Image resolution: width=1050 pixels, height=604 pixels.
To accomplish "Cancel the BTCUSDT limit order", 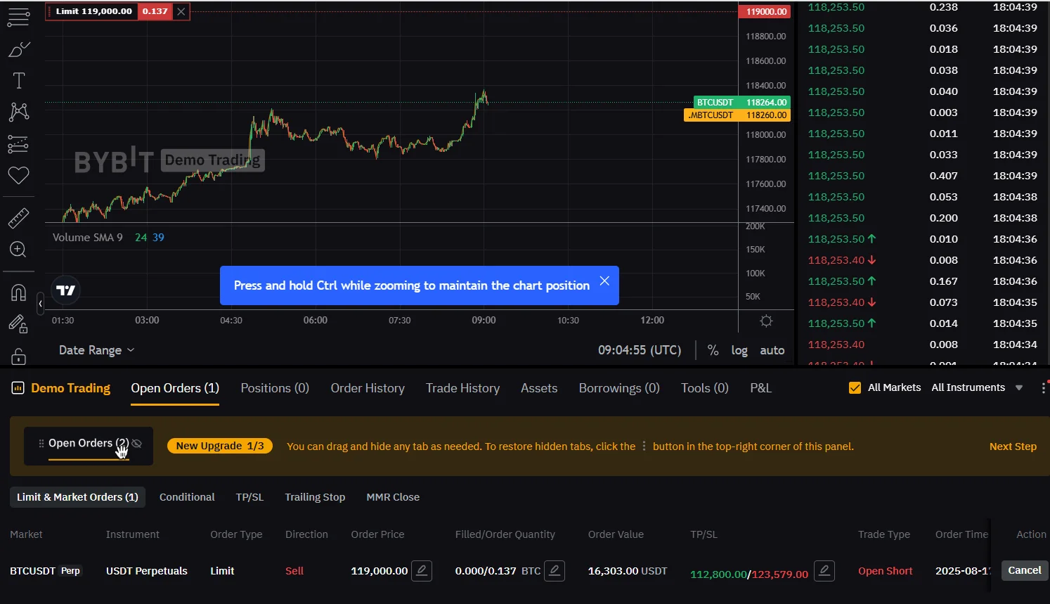I will [x=1024, y=570].
